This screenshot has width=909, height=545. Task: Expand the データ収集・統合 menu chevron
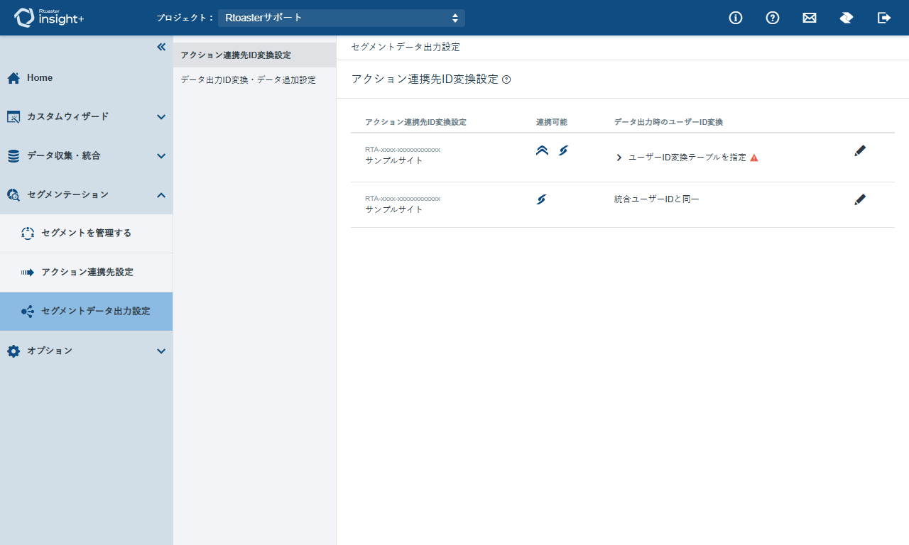point(161,156)
